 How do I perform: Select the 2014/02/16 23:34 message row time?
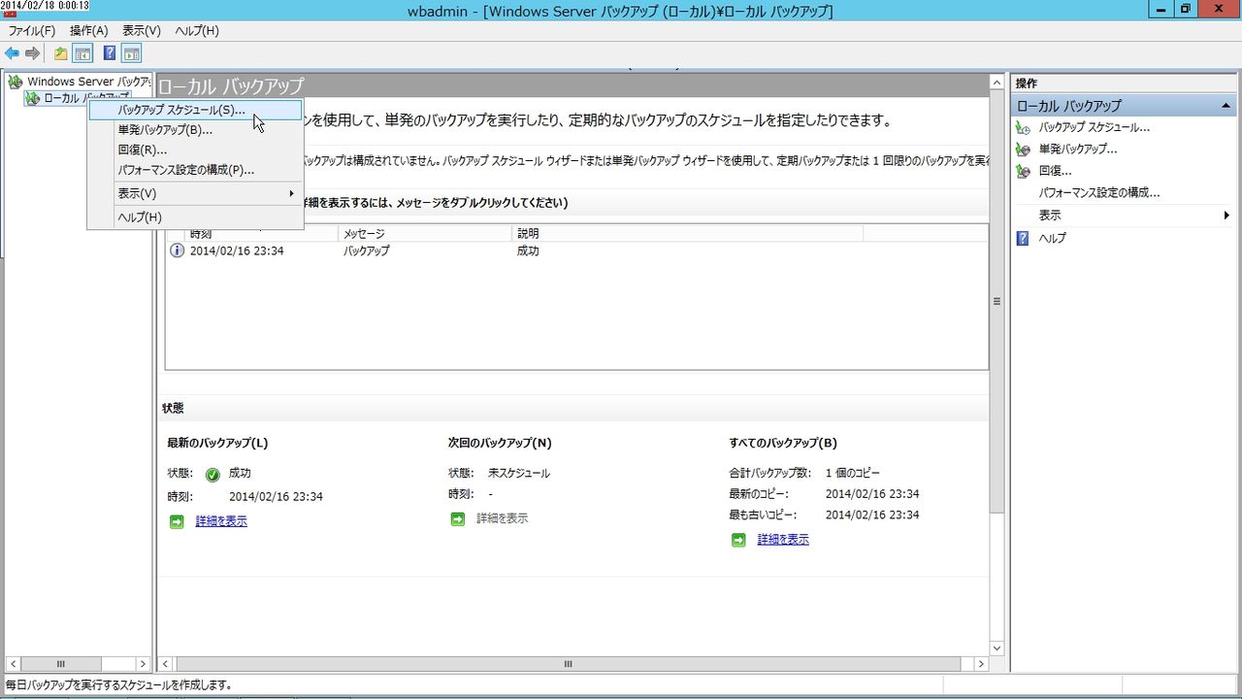tap(237, 250)
